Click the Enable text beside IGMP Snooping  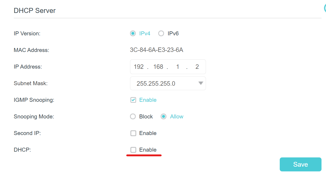click(148, 100)
